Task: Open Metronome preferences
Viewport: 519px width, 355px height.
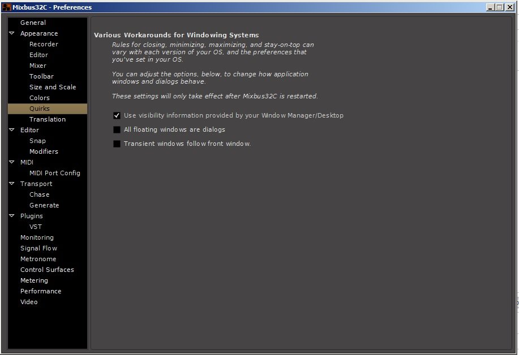Action: click(38, 259)
